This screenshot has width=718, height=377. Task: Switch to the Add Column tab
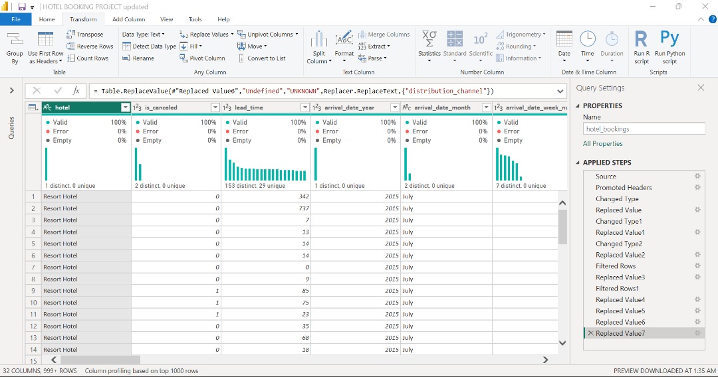(129, 19)
